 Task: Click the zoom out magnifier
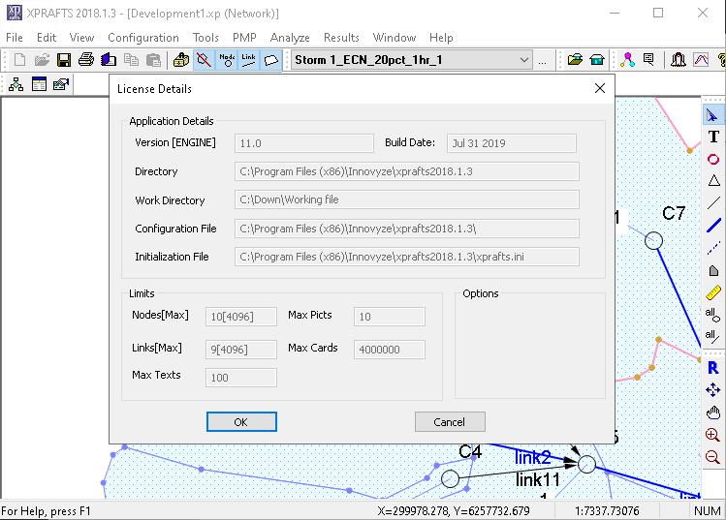click(x=713, y=457)
